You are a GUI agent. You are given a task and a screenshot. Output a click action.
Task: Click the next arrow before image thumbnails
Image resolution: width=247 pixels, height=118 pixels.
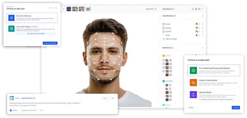coord(63,9)
